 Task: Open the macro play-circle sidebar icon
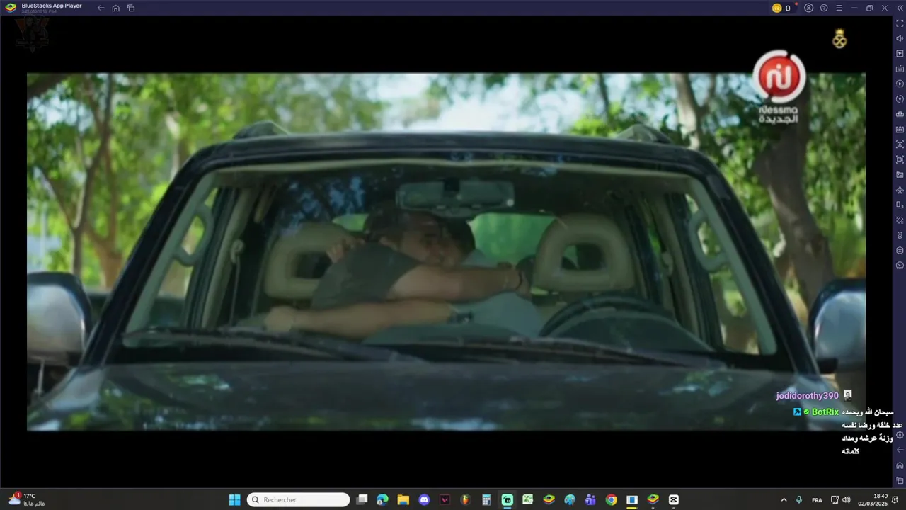coord(900,84)
